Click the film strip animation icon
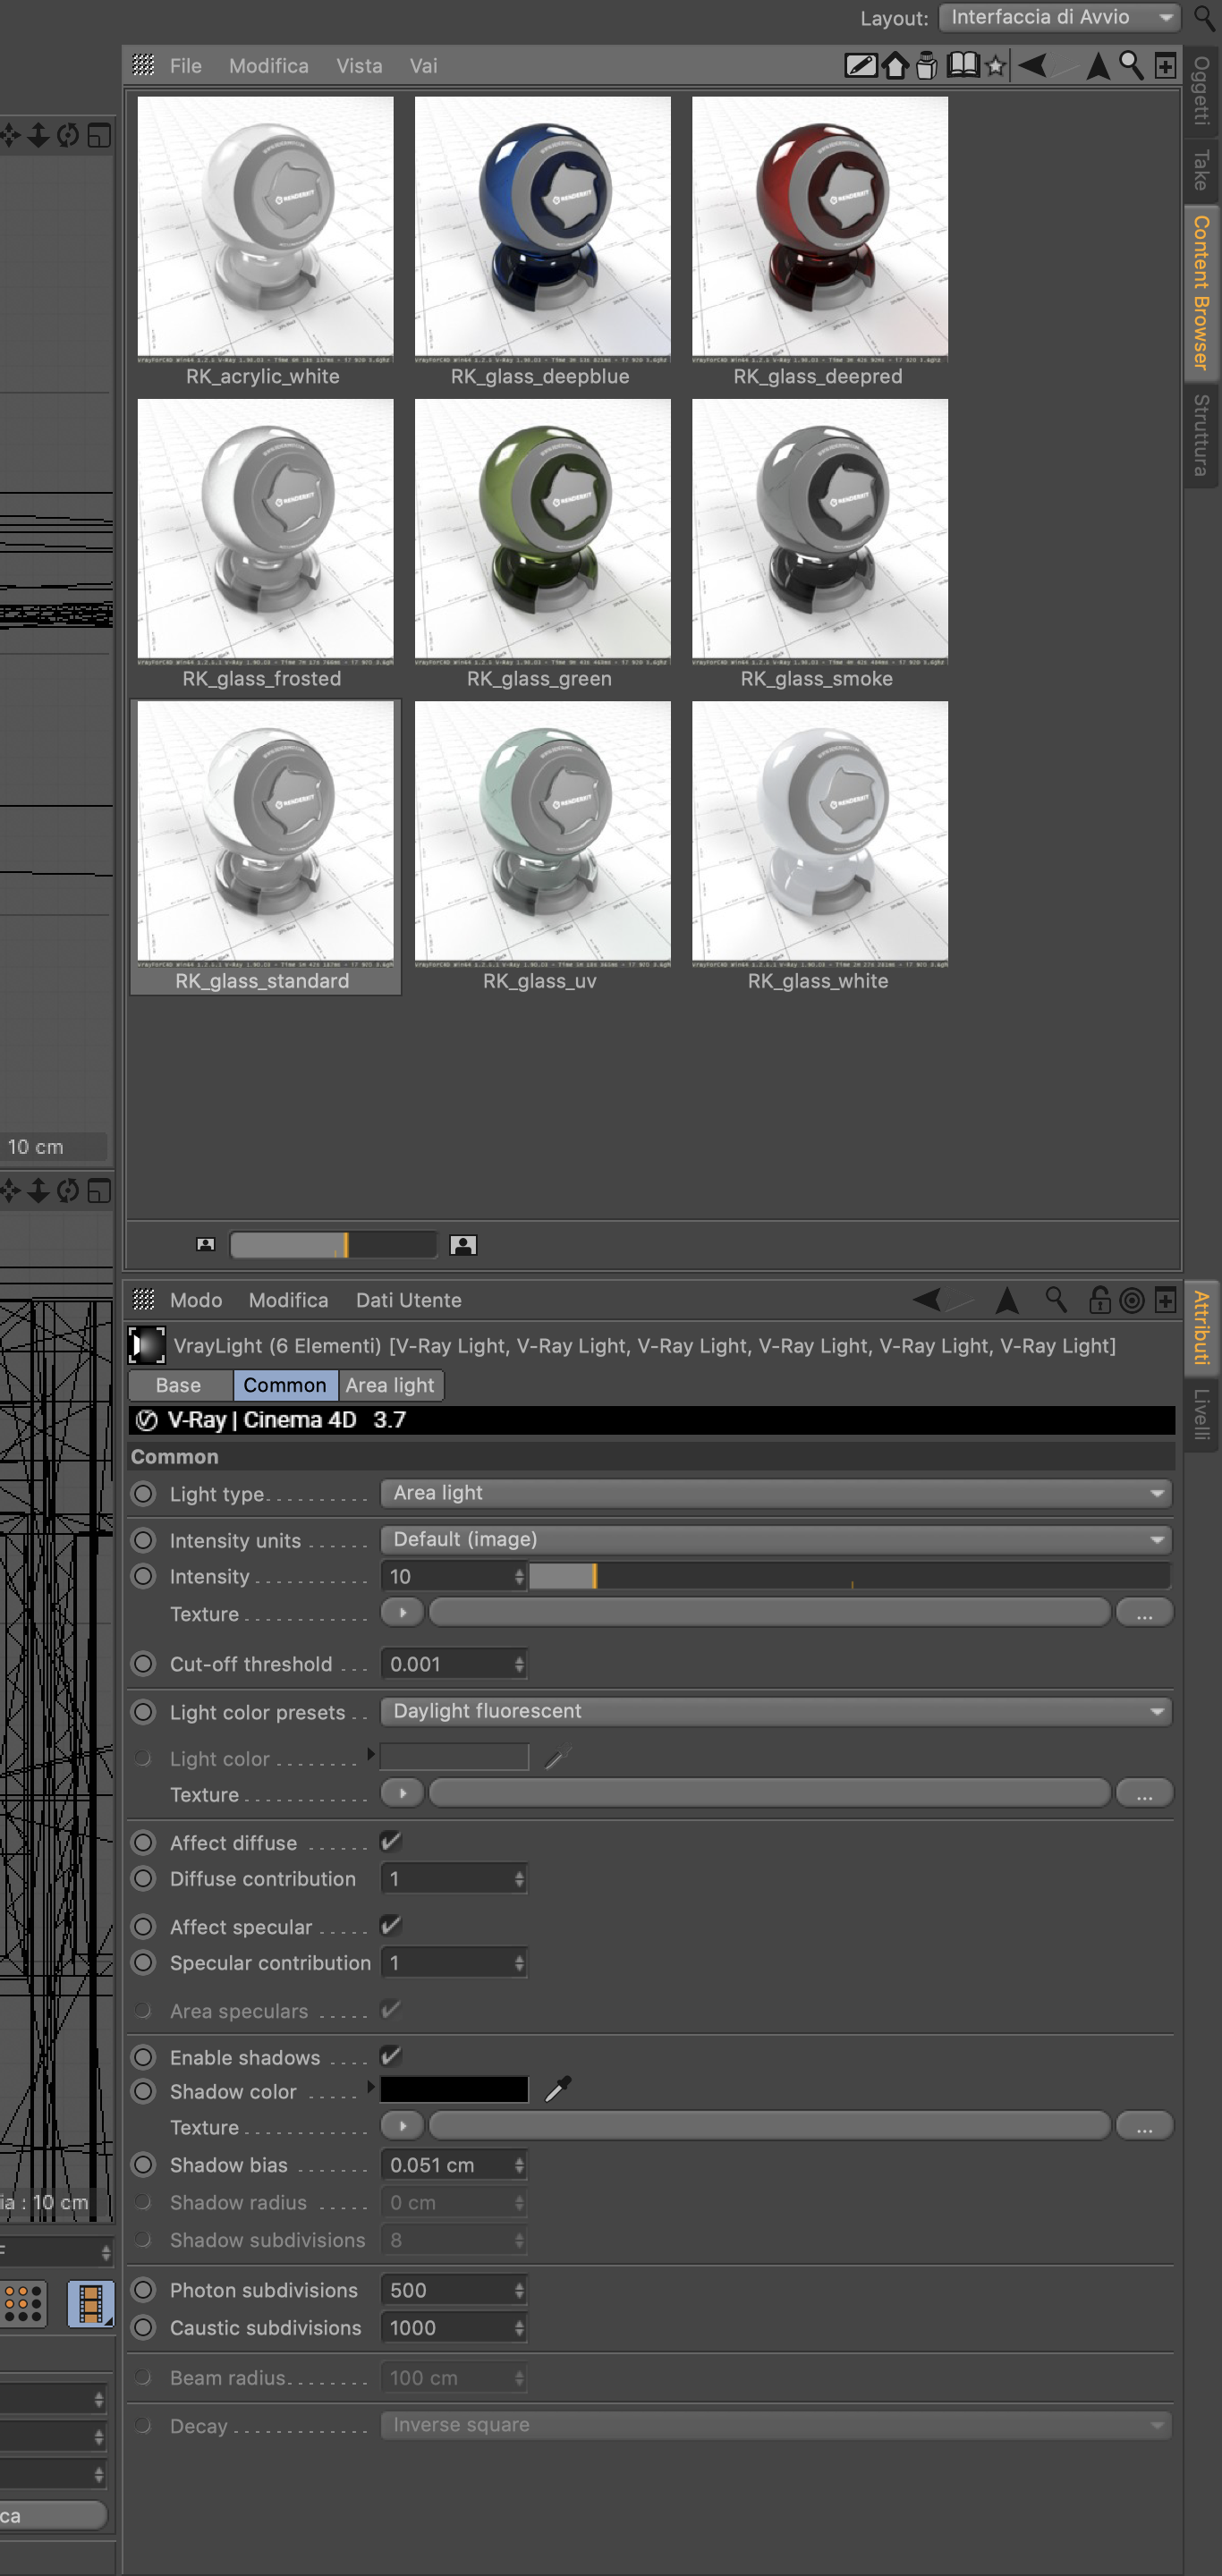 90,2304
